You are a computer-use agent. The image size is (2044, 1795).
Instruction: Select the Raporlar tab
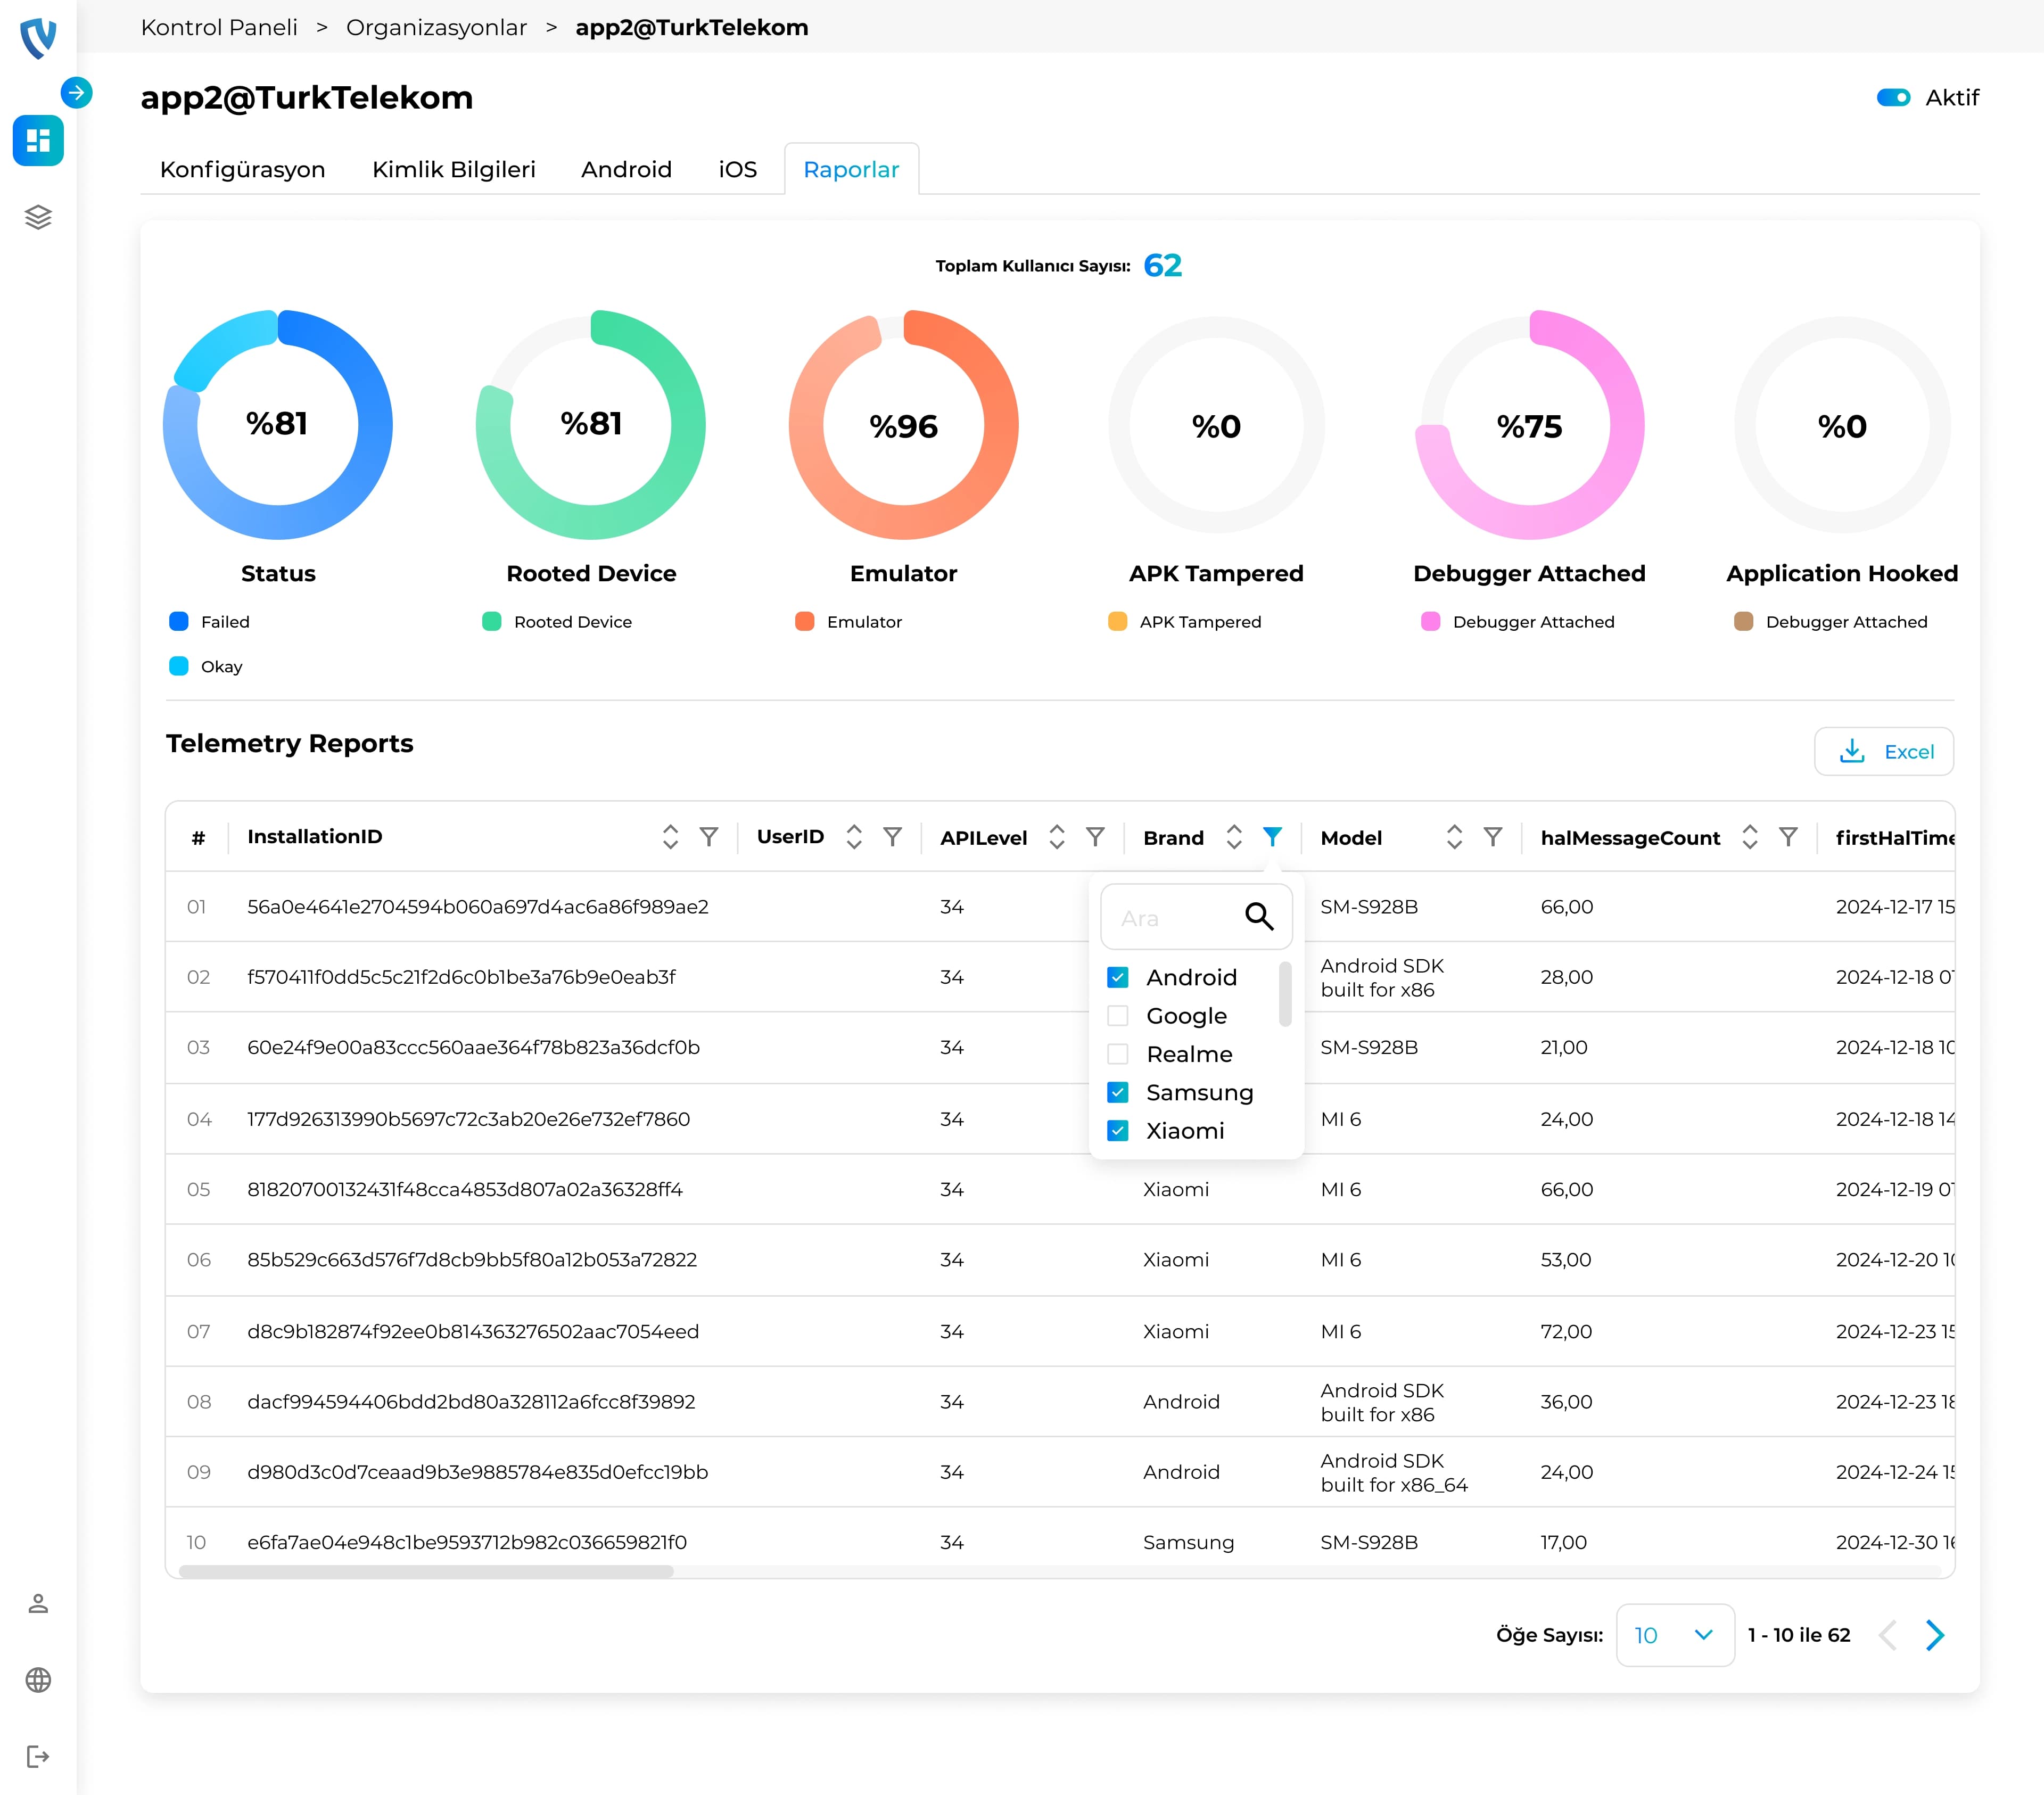[852, 170]
